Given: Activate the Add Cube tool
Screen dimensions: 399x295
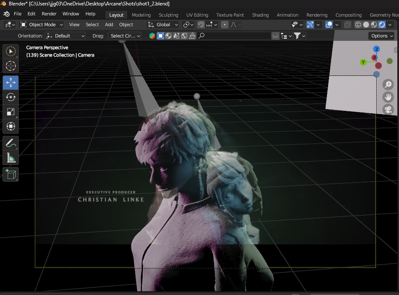Looking at the screenshot, I should coord(11,174).
